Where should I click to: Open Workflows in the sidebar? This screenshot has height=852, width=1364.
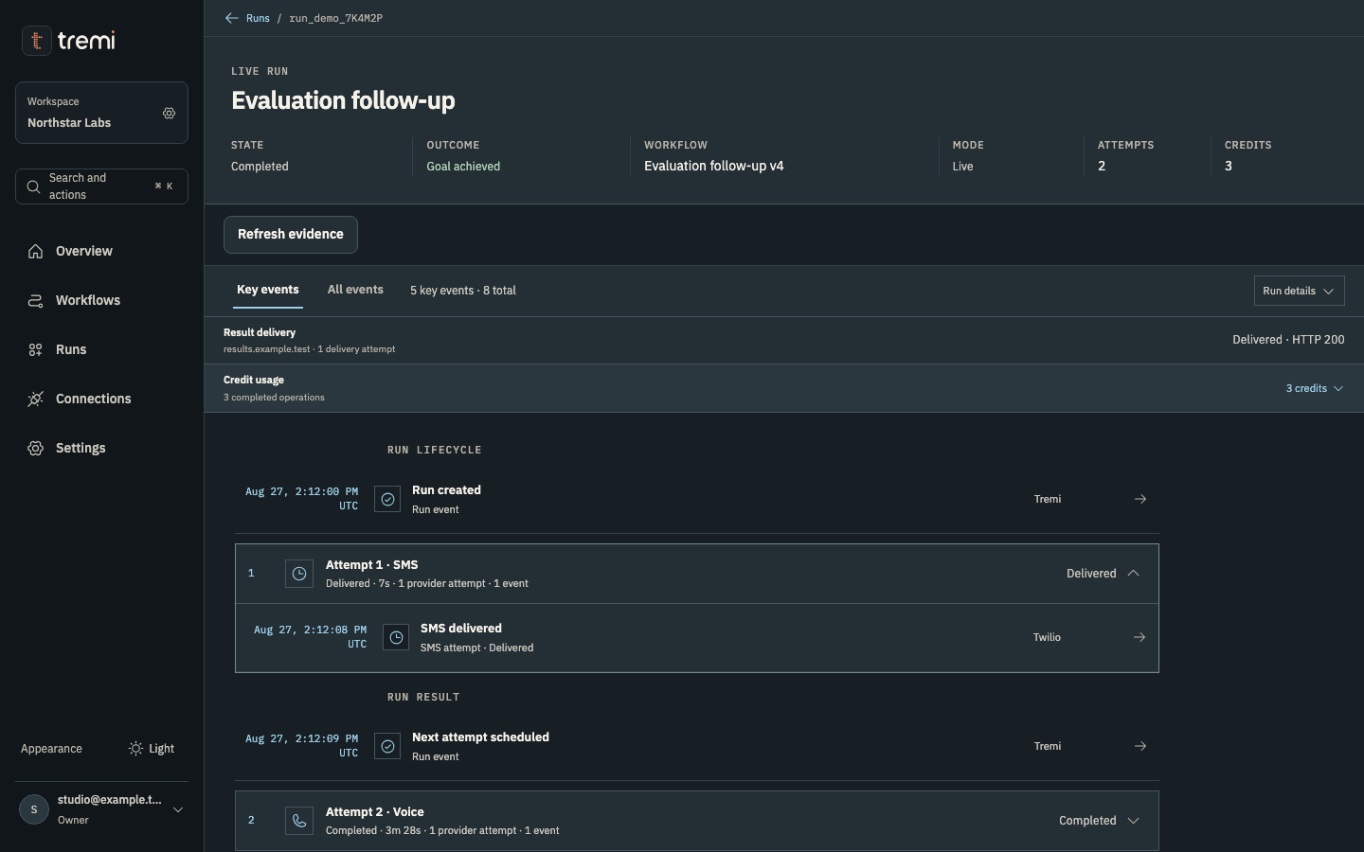pyautogui.click(x=101, y=300)
